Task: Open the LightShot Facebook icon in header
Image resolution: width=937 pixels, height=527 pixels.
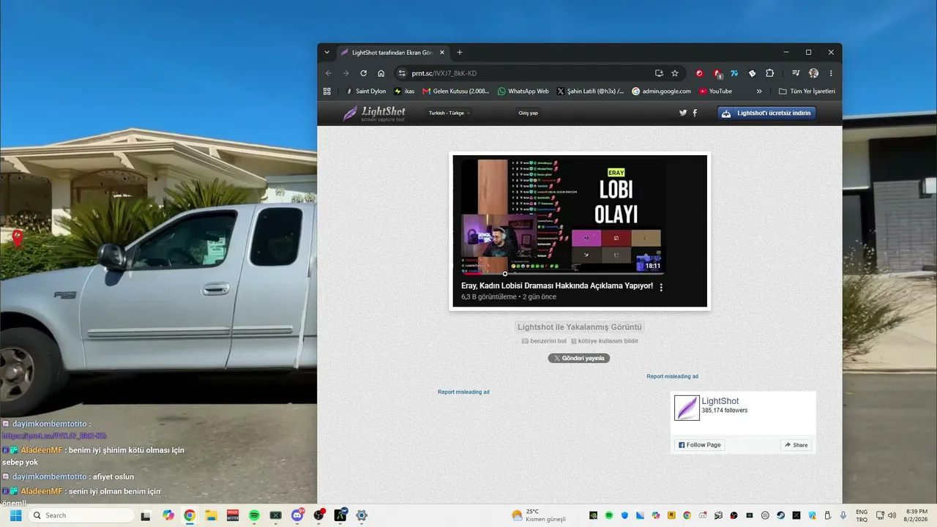Action: pyautogui.click(x=695, y=113)
